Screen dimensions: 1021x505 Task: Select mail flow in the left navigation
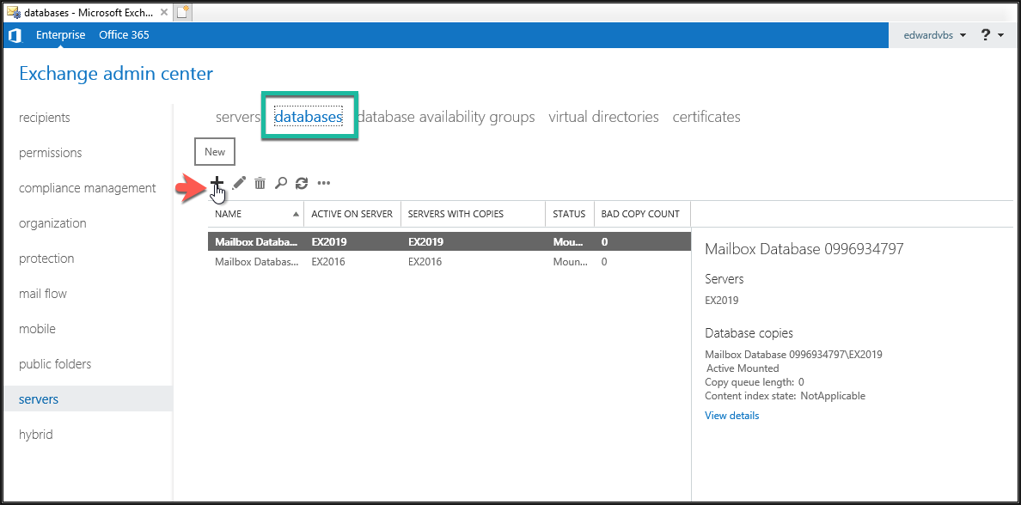(43, 294)
